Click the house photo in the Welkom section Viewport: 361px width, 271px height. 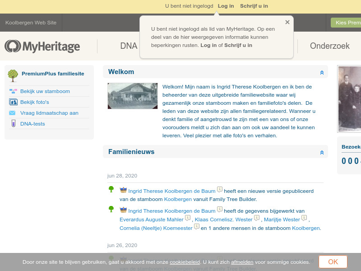pos(132,96)
